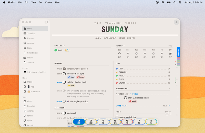Click launch tag under release notes

(x=133, y=101)
